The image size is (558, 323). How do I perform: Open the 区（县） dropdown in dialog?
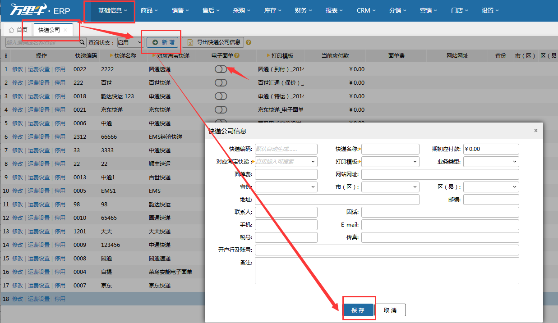pos(491,187)
